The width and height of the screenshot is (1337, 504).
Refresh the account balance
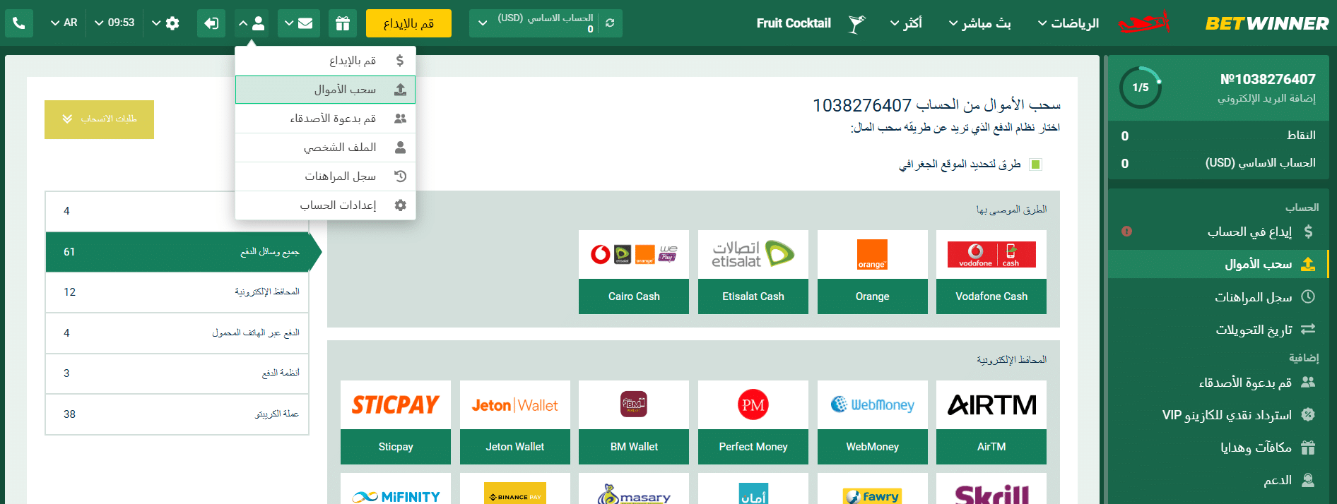click(610, 23)
